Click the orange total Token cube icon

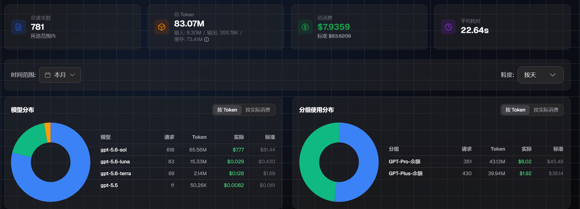click(x=162, y=27)
